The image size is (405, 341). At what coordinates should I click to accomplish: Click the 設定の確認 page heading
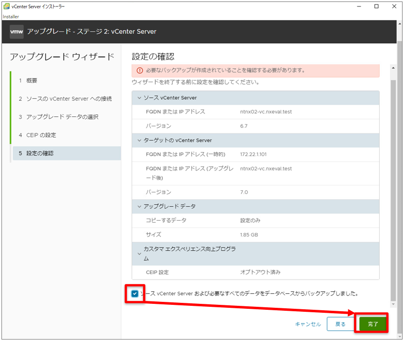(153, 57)
